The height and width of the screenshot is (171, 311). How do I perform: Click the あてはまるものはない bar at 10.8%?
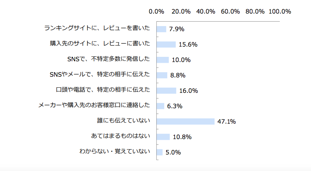163,137
